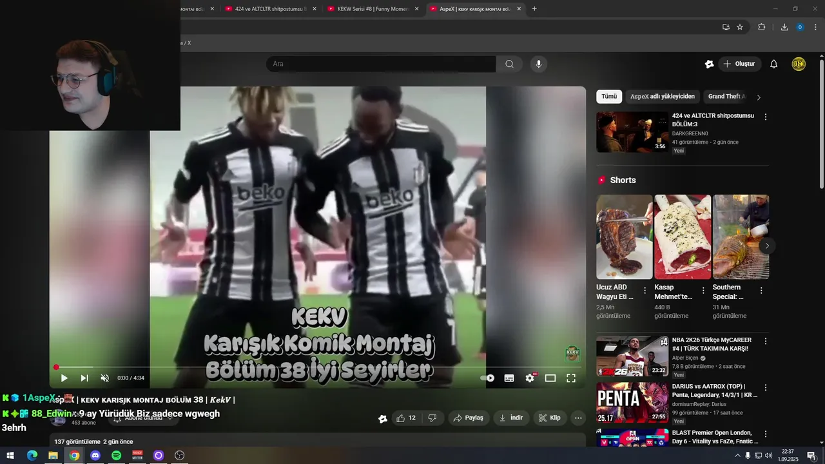Click the sparkle icon beside the like button
The image size is (825, 464).
pos(383,418)
